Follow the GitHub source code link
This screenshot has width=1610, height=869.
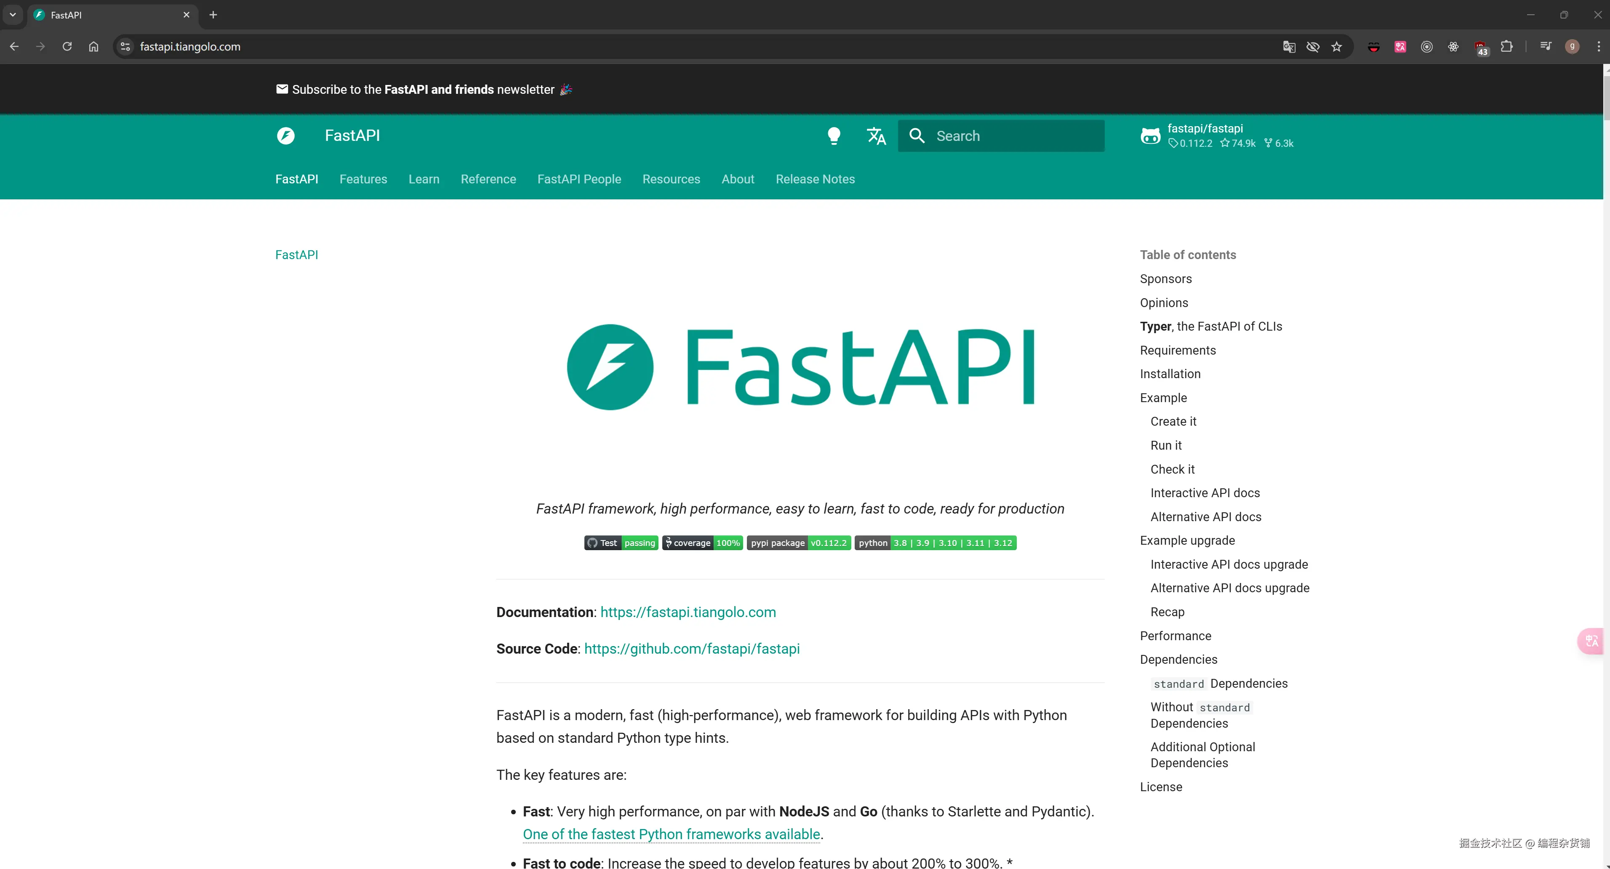(x=692, y=649)
